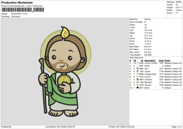
Task: Click the barcode under the worksheet title
Action: 23,10
